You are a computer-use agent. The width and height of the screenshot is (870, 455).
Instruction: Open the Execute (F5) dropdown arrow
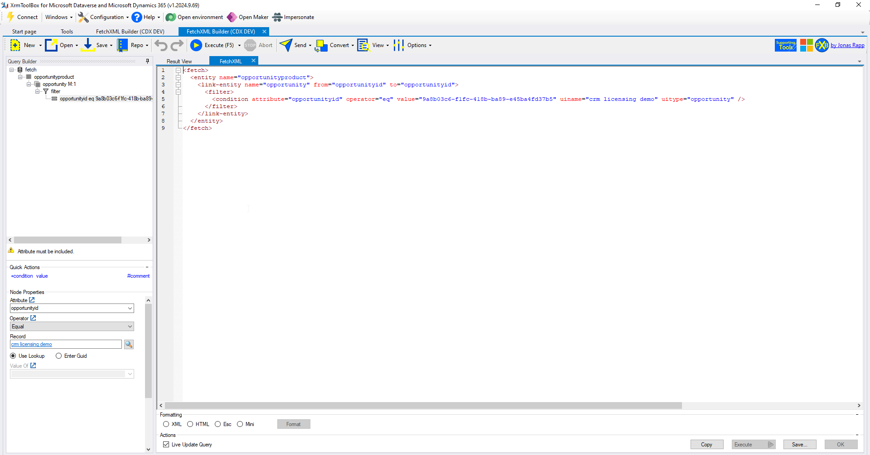239,45
